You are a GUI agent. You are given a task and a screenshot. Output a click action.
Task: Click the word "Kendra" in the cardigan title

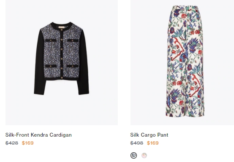click(x=40, y=135)
